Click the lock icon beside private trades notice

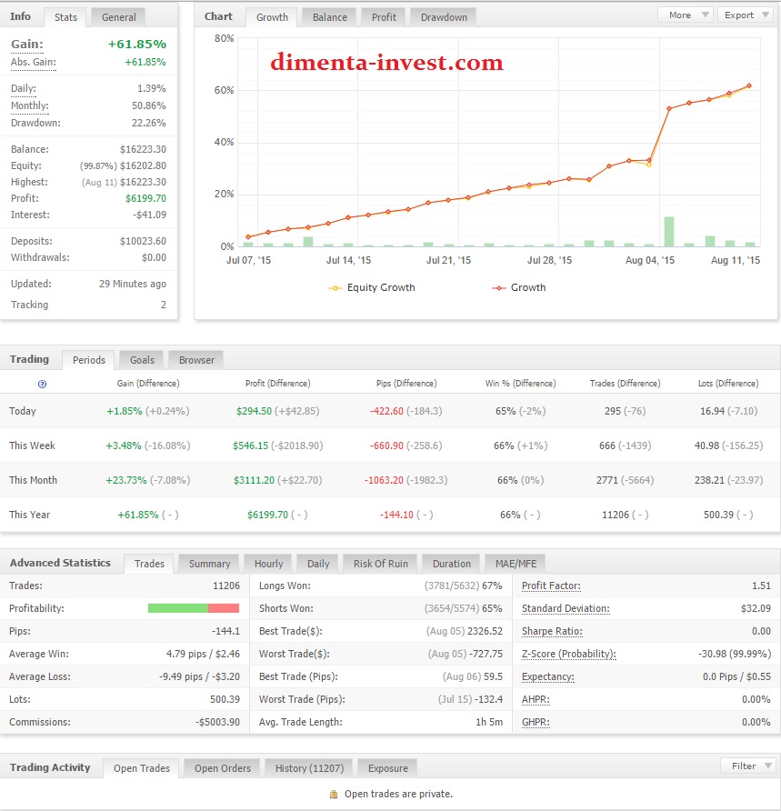334,794
